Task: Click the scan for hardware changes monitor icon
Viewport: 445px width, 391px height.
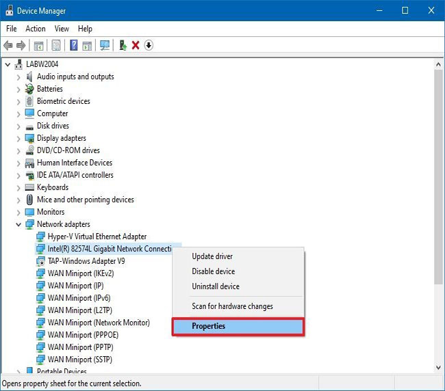Action: click(105, 45)
